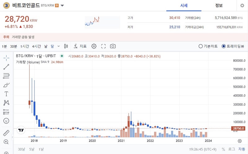Viewport: 248px width, 154px height.
Task: Click the 800000.0 price axis label
Action: tap(239, 61)
